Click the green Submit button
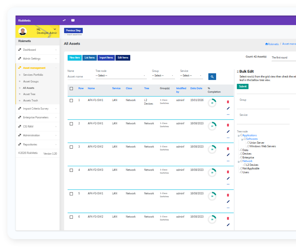296x248 pixels. 243,87
